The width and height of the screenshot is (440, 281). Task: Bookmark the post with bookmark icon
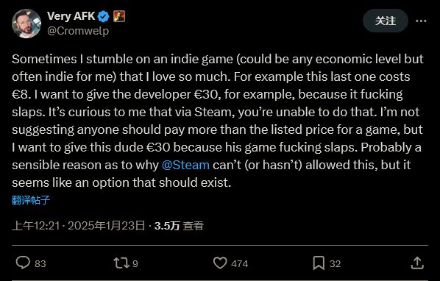[319, 263]
